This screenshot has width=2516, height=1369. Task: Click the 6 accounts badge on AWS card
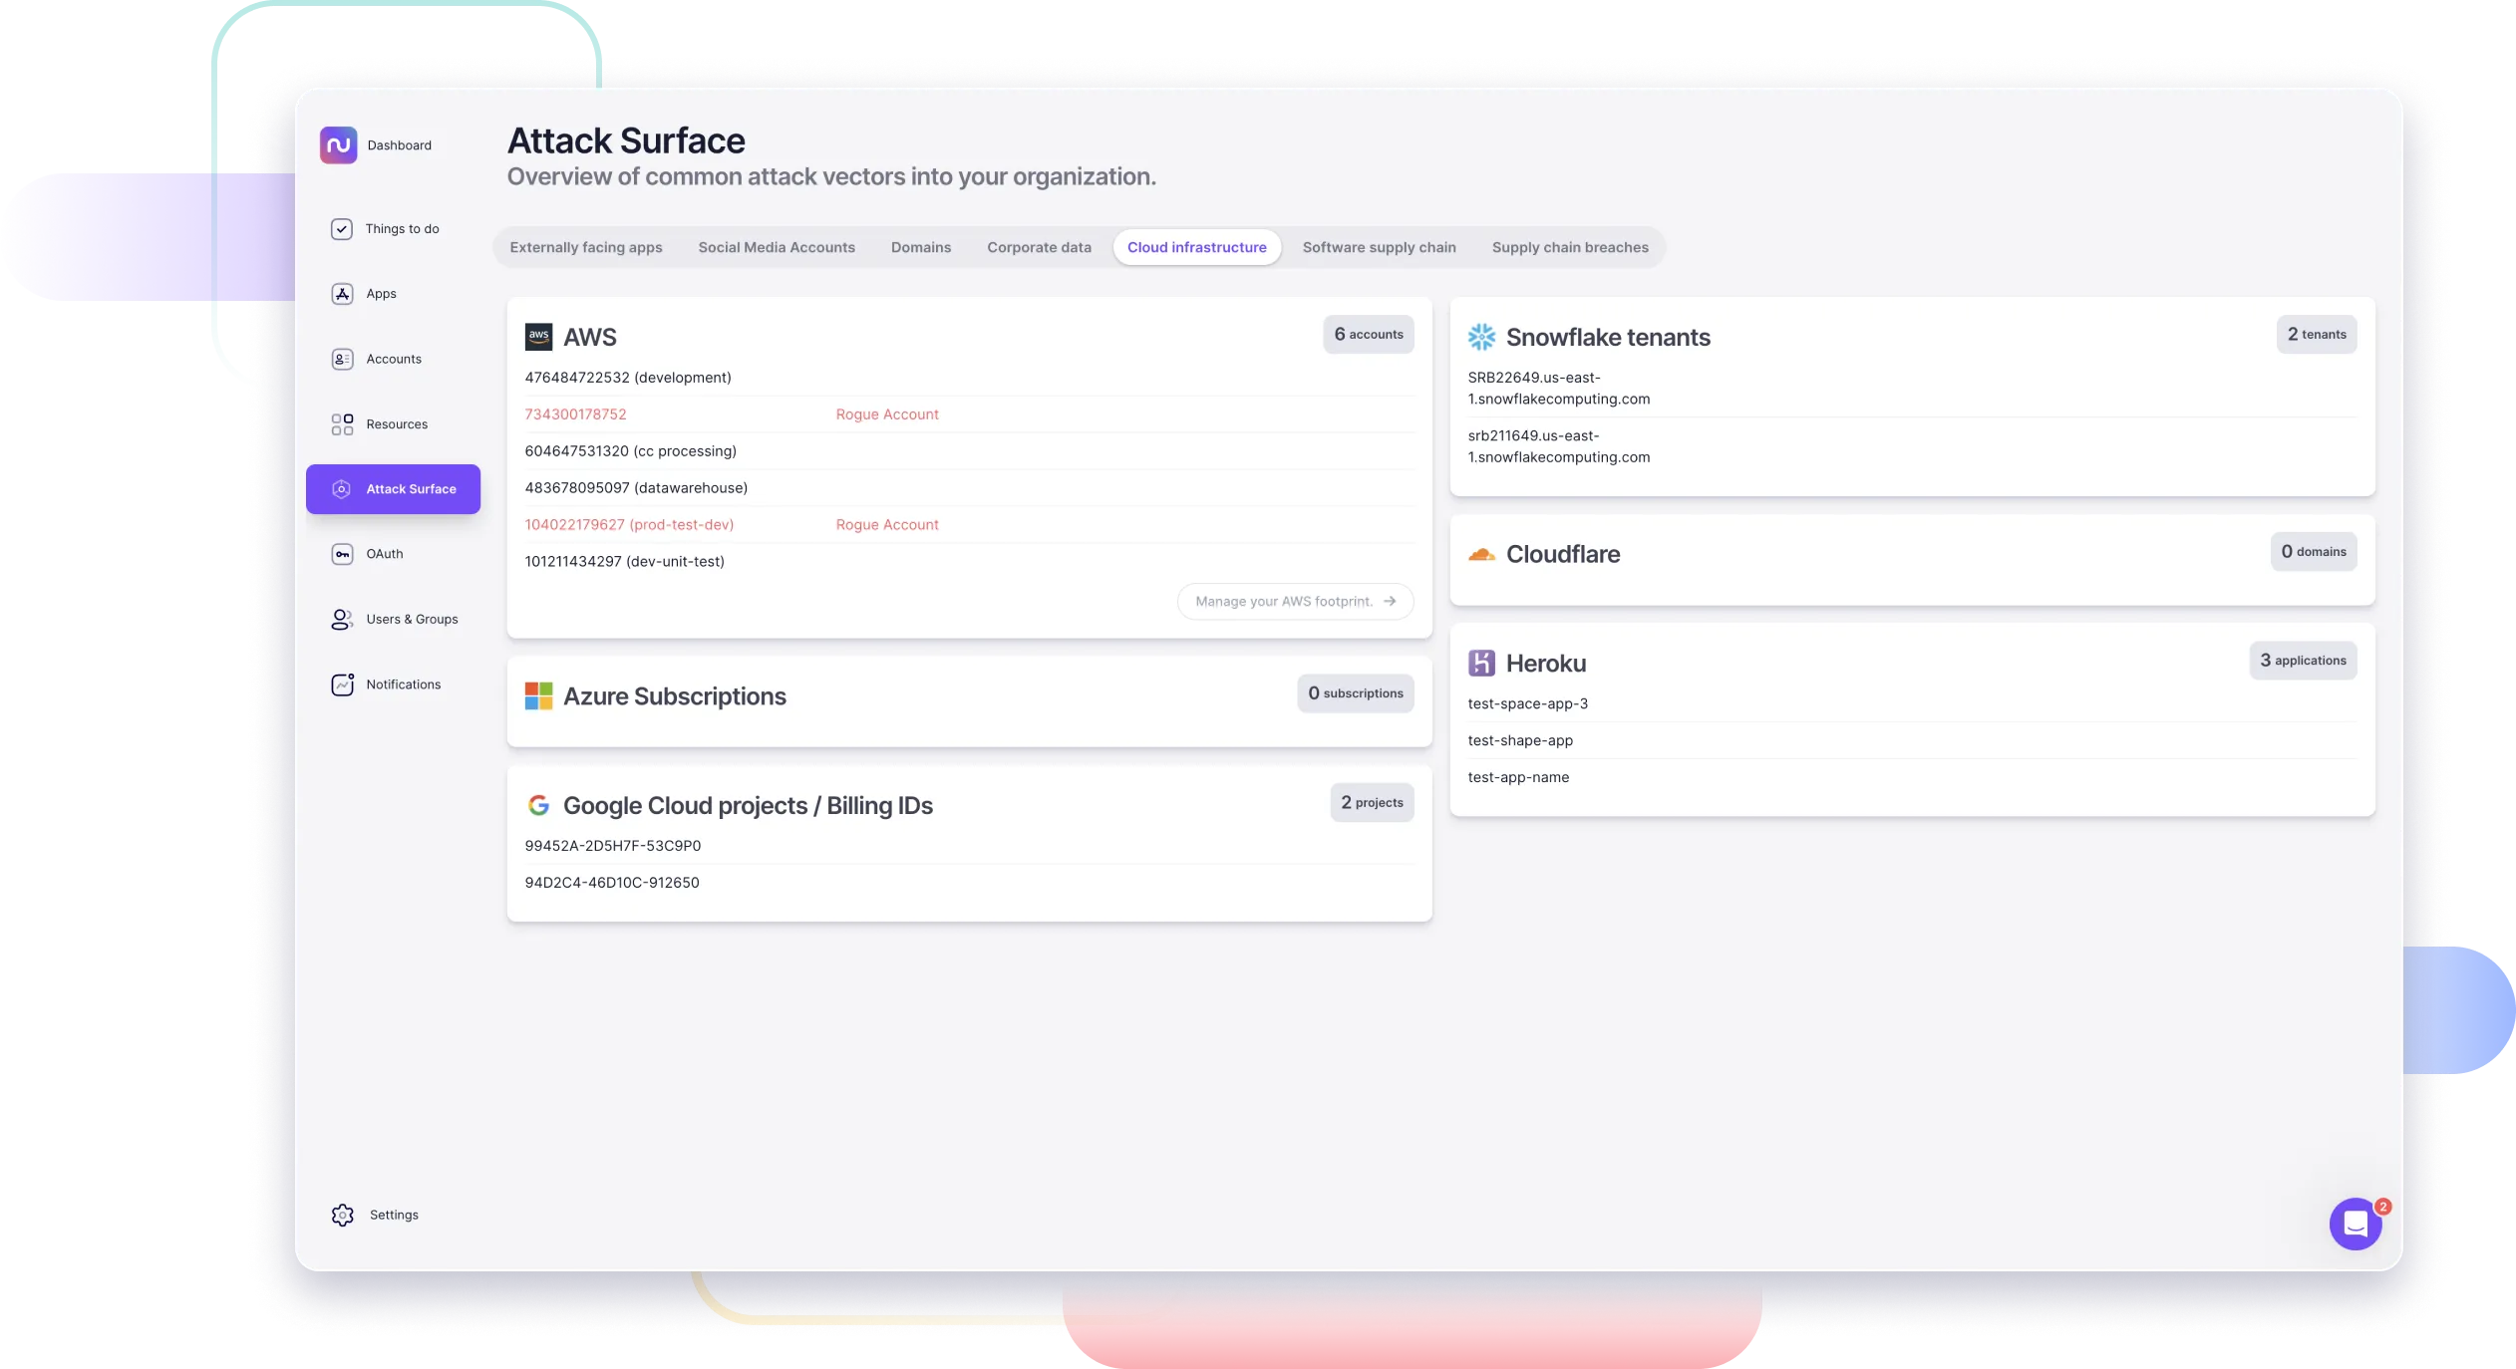1368,334
